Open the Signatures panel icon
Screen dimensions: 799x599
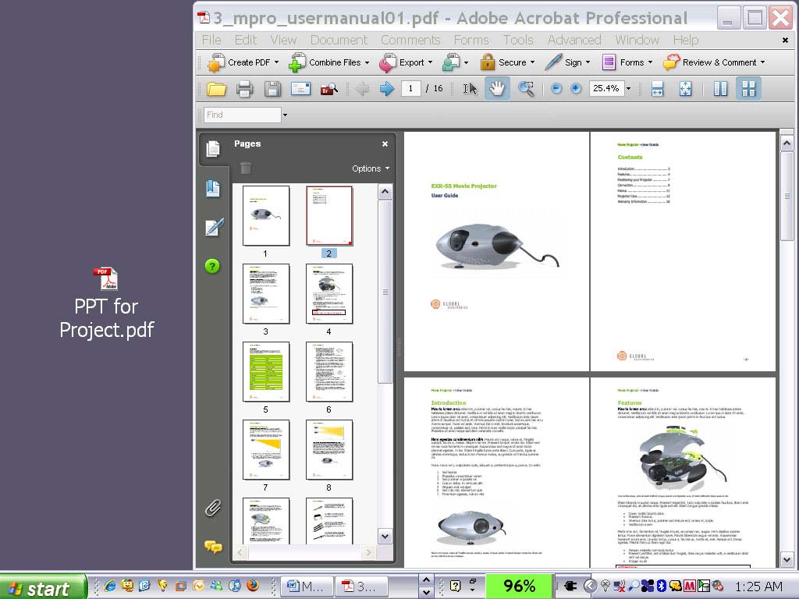pos(213,227)
